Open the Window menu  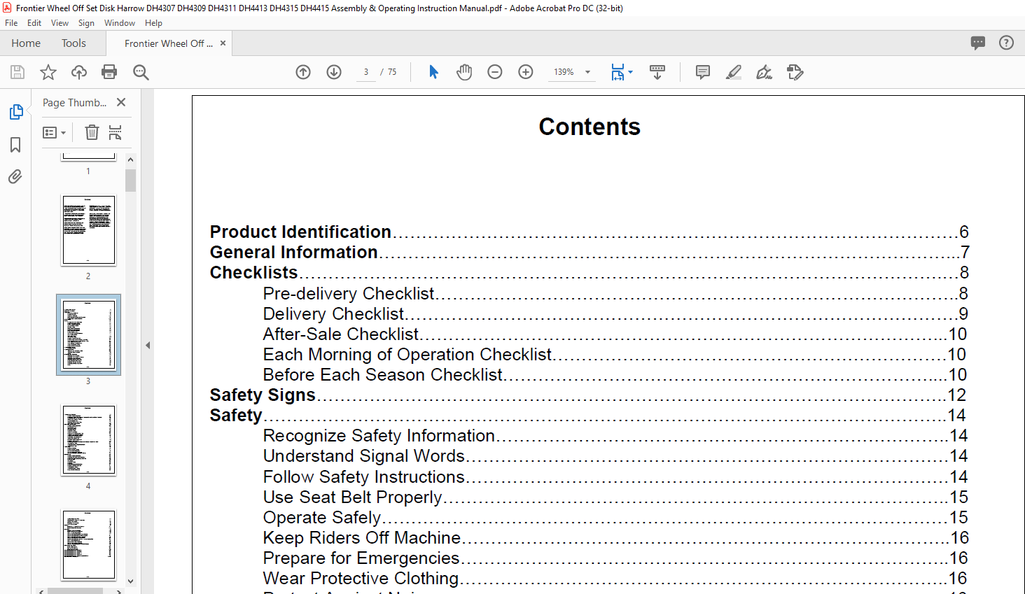pyautogui.click(x=120, y=23)
